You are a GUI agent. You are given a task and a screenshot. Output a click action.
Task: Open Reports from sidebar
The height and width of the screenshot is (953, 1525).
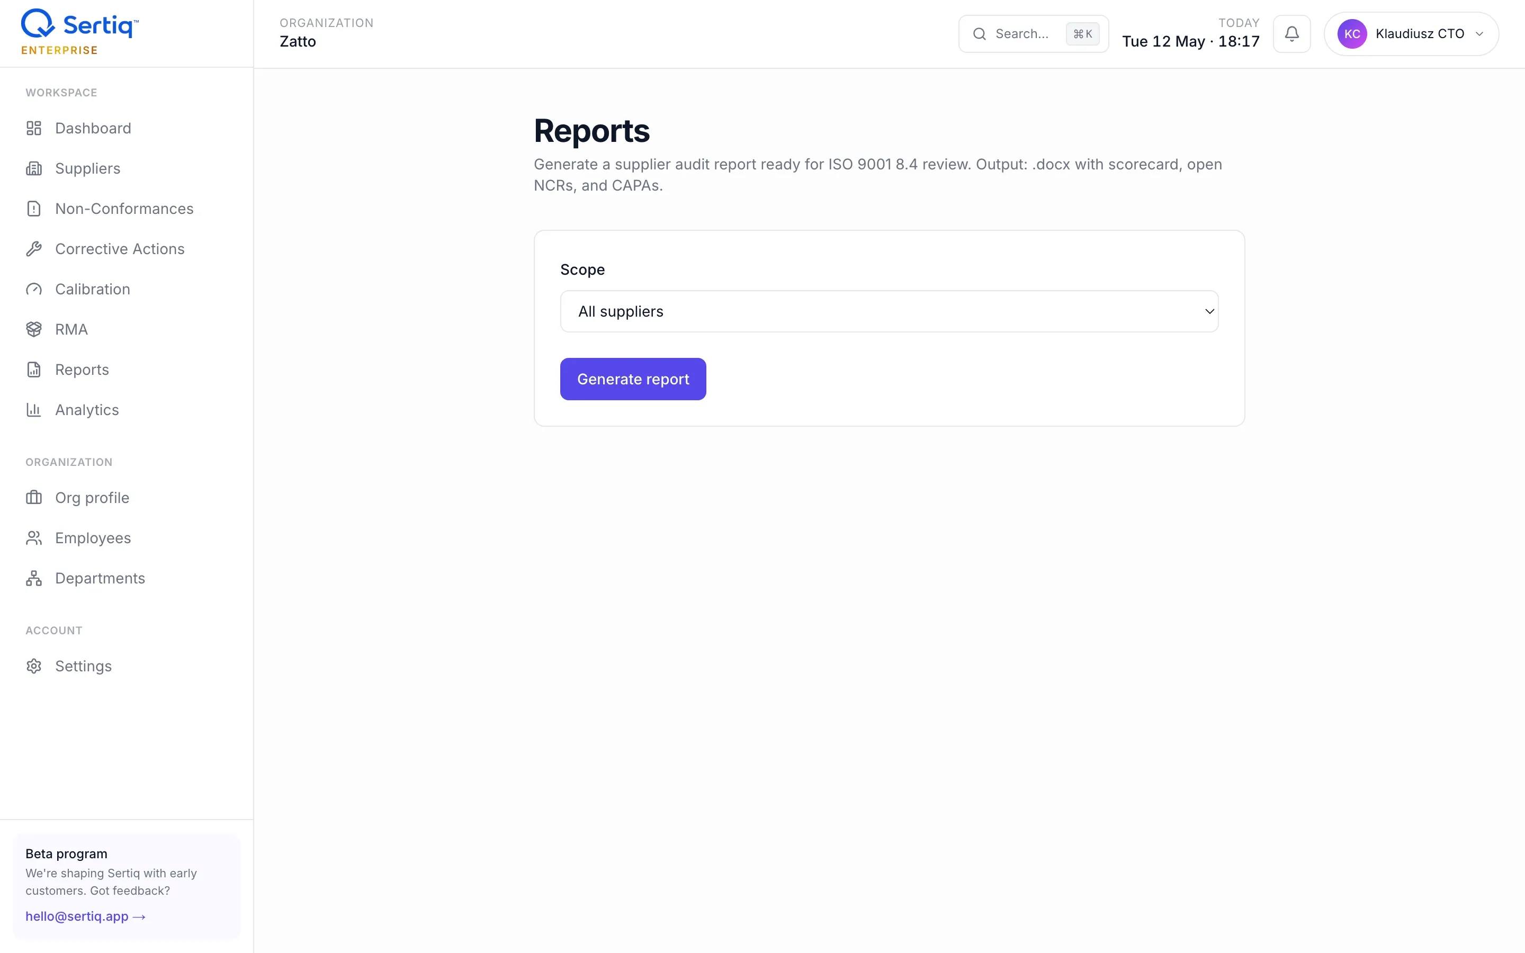127,370
